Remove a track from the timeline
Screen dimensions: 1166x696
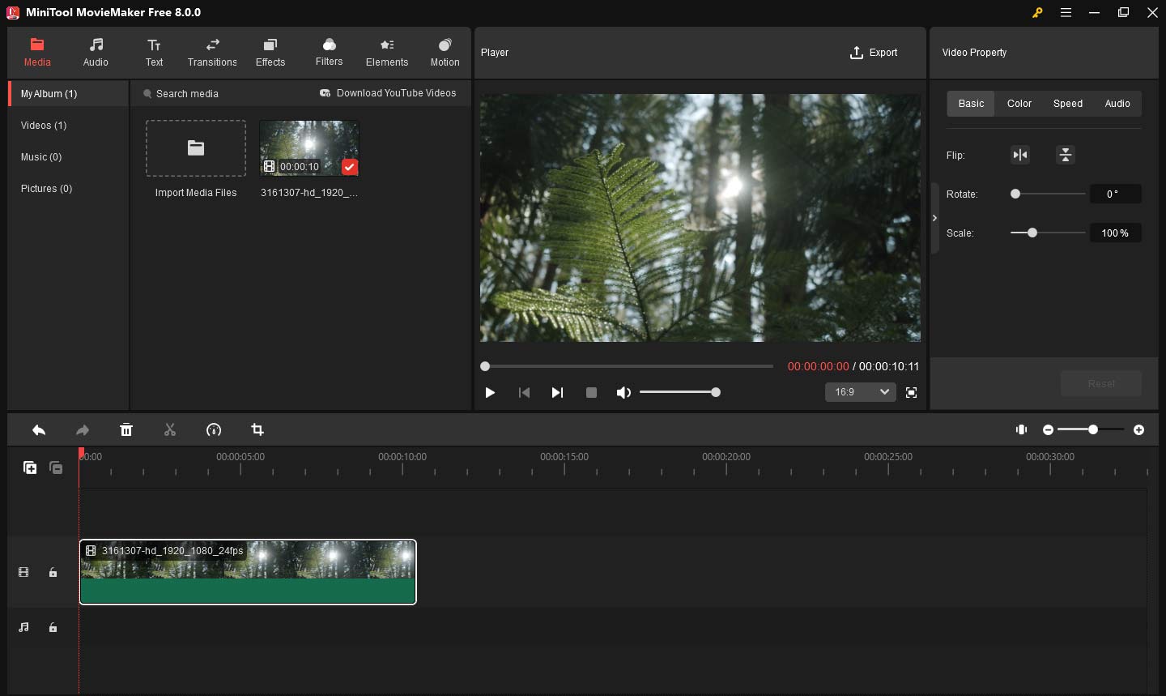56,468
